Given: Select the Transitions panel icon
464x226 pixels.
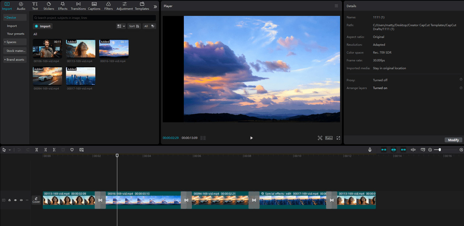Looking at the screenshot, I should click(78, 5).
